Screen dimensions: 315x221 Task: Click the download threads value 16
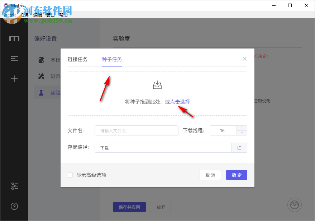(223, 130)
